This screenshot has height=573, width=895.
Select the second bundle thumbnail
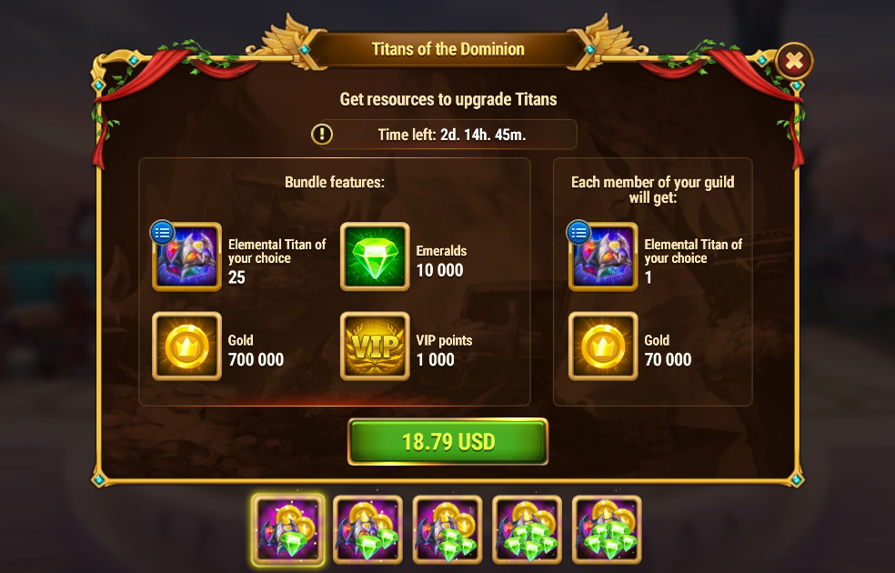tap(368, 530)
